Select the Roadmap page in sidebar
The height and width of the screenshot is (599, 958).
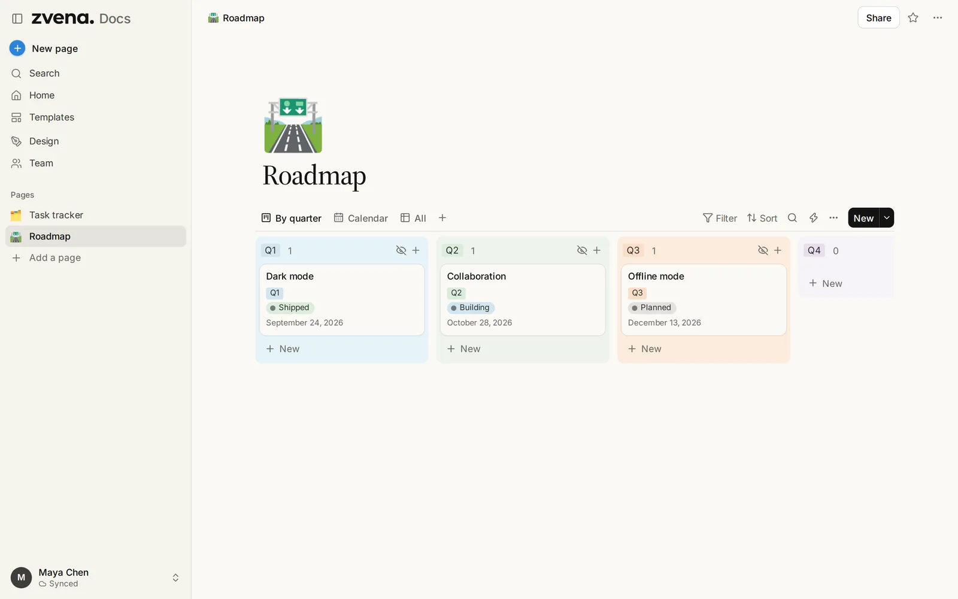pos(96,236)
